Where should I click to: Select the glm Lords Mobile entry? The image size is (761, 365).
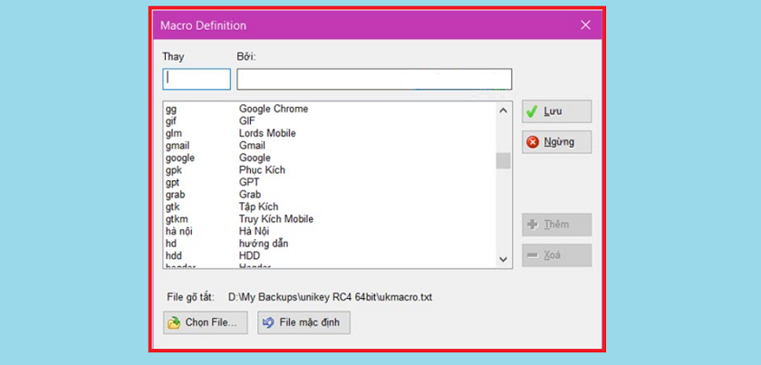272,133
